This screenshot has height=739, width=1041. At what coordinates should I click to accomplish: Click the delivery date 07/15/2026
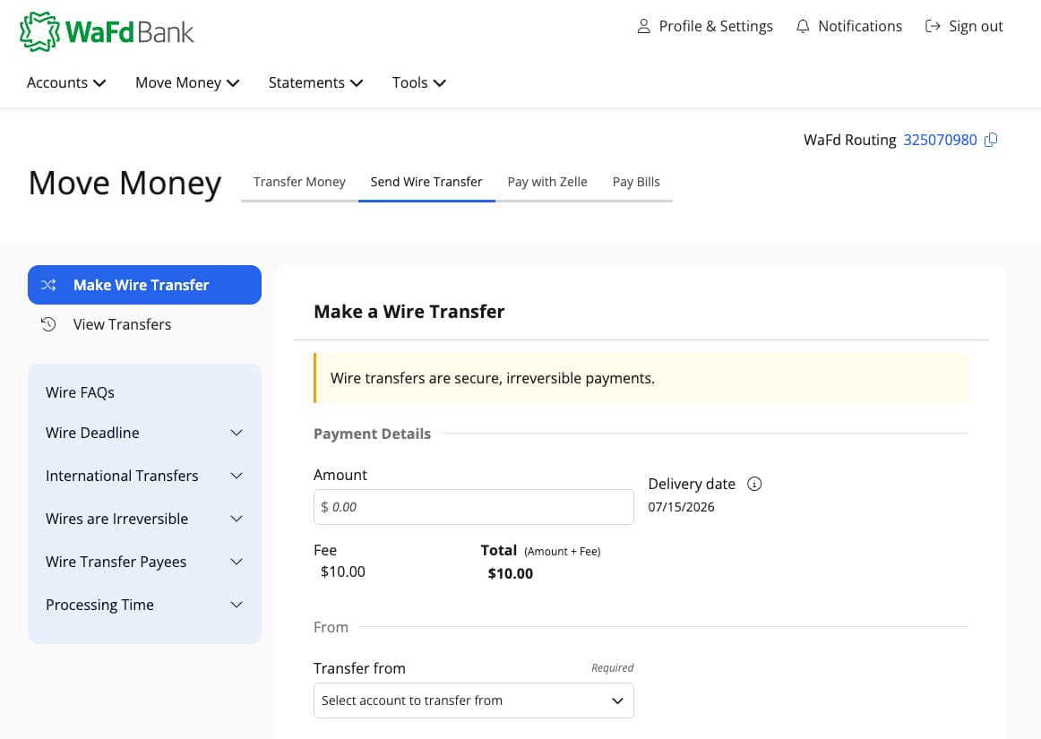point(681,507)
